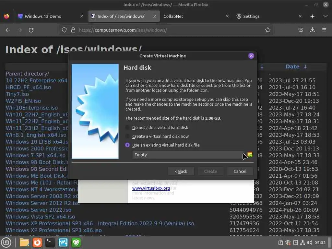The image size is (332, 249).
Task: Click sort arrow next to Date header
Action: 305,66
